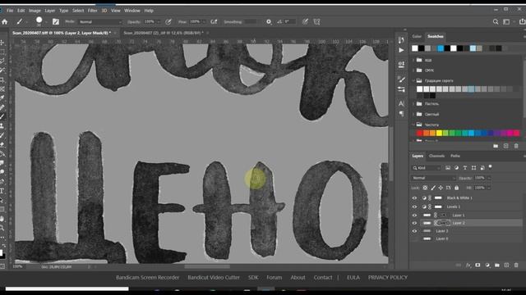Viewport: 526px width, 295px height.
Task: Open Opacity dropdown in options bar
Action: click(159, 22)
